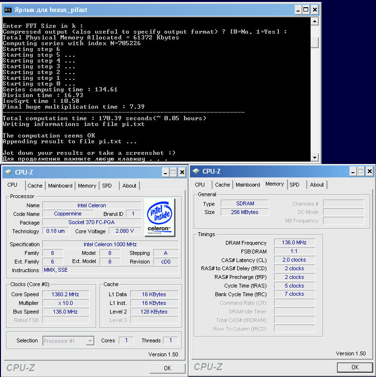Minimize the right CPU-Z window

[x=353, y=171]
